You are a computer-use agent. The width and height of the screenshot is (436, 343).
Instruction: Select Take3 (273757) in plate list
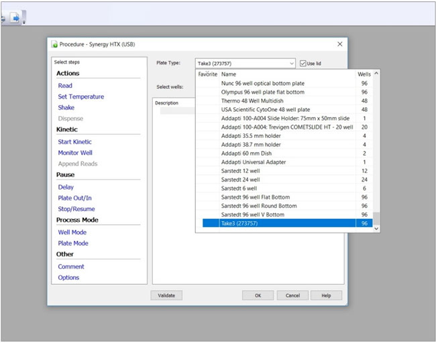click(239, 223)
